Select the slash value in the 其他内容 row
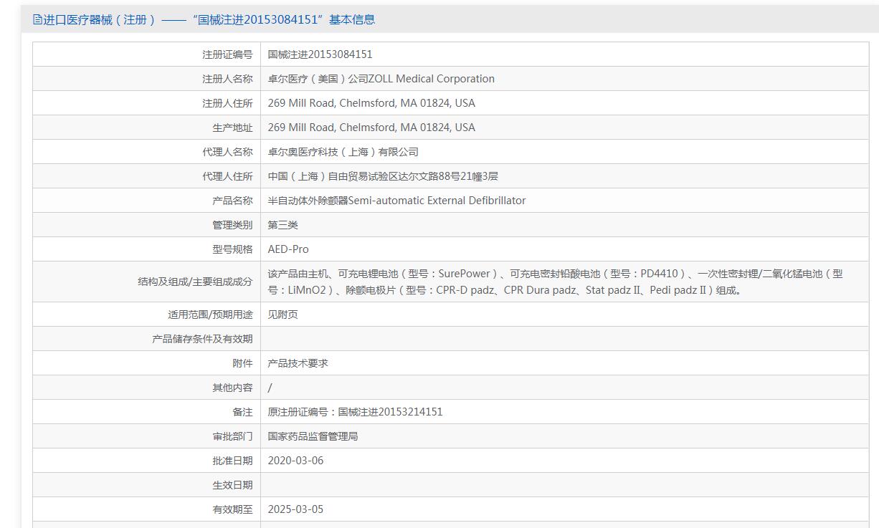This screenshot has height=528, width=879. tap(270, 388)
